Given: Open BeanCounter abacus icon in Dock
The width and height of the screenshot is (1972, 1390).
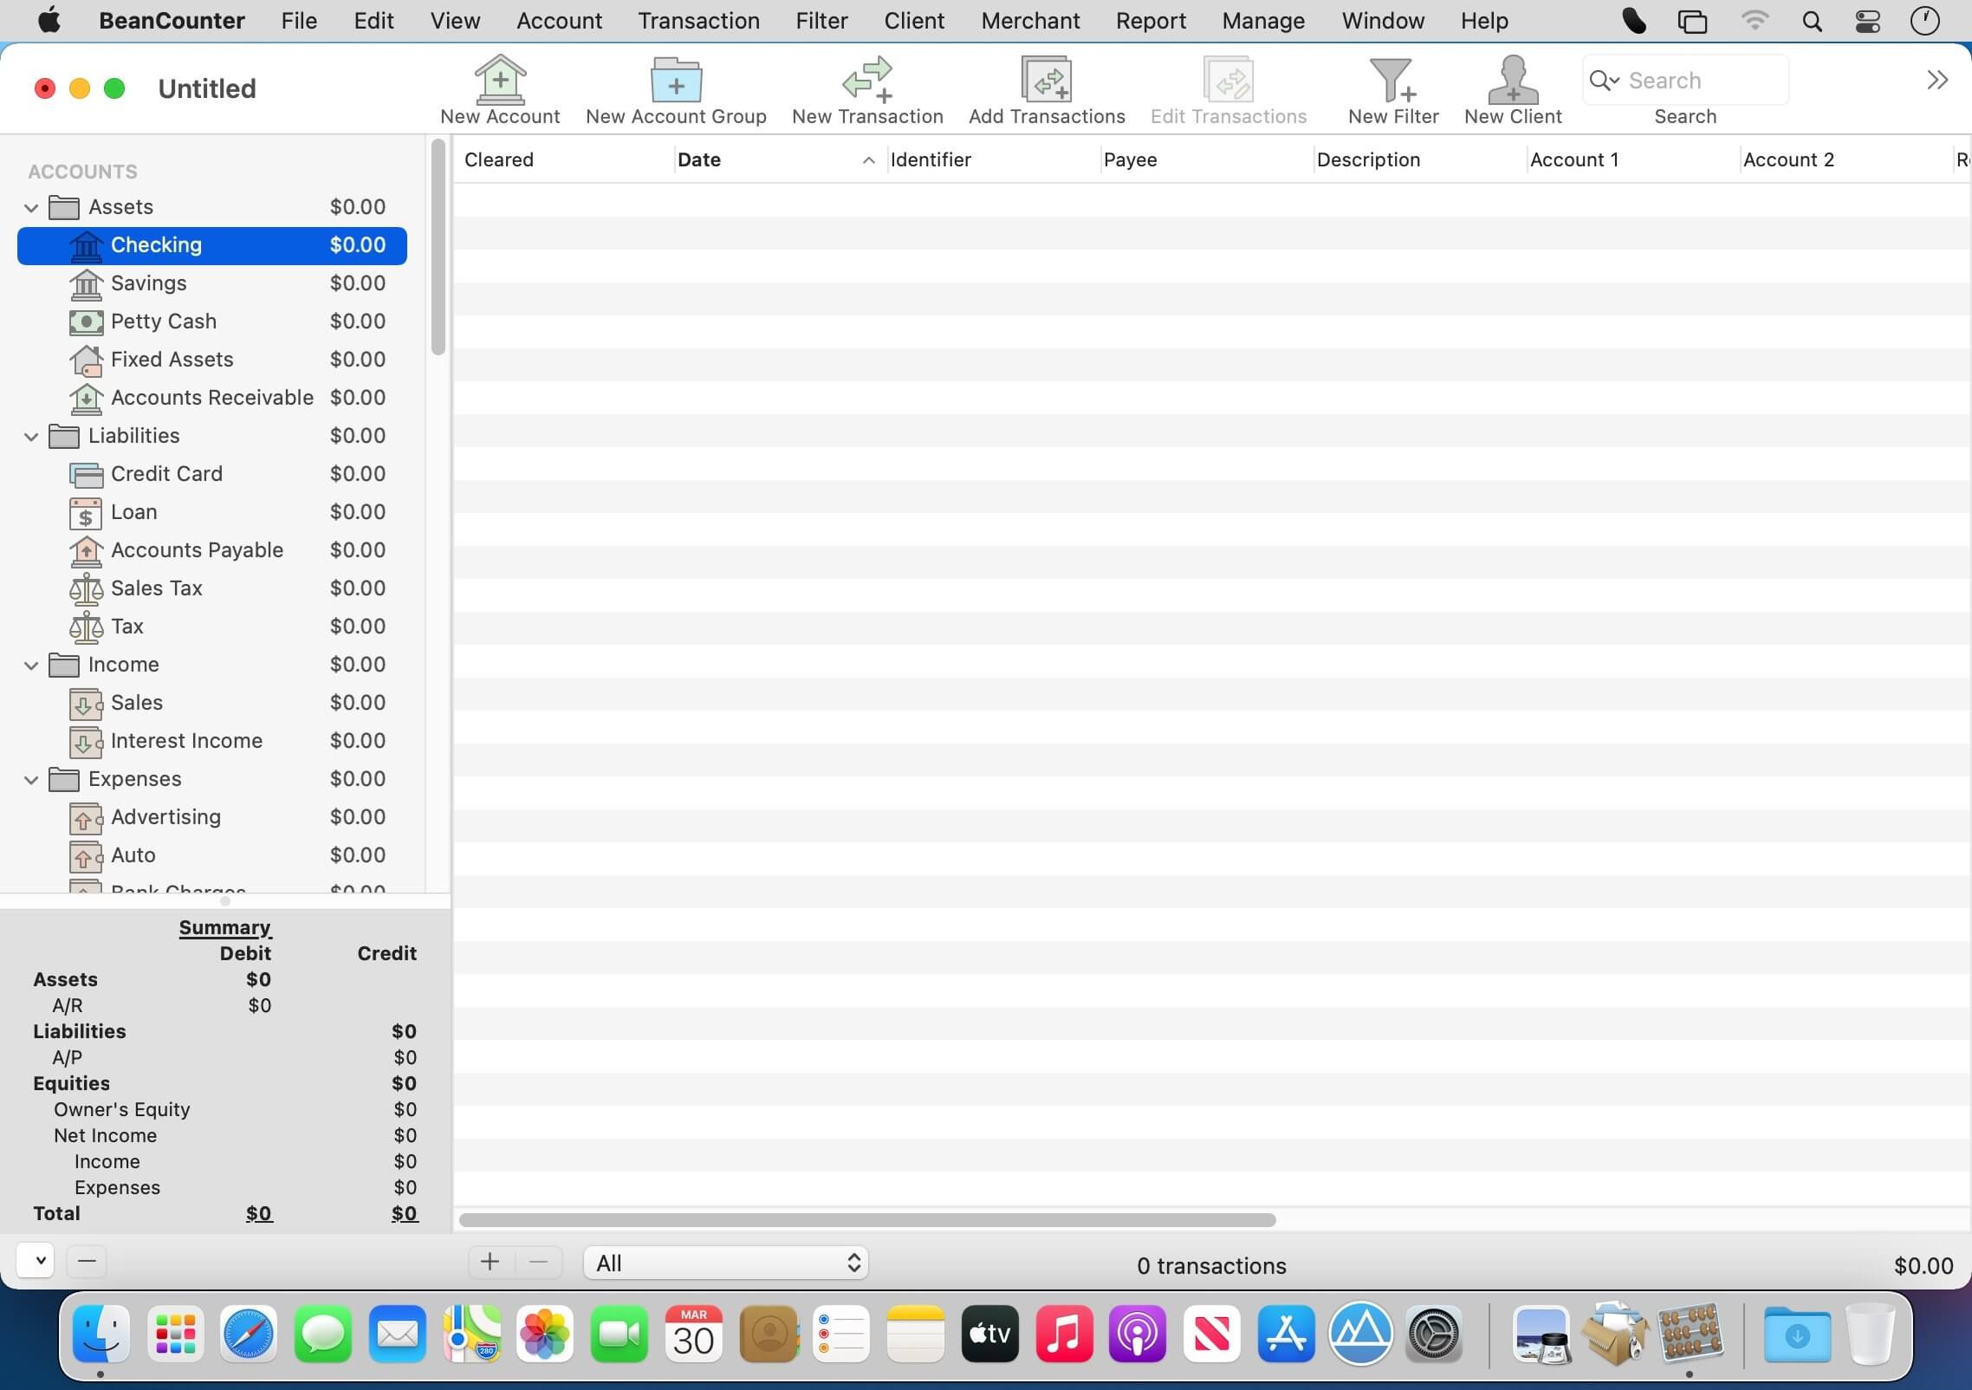Looking at the screenshot, I should (1689, 1335).
